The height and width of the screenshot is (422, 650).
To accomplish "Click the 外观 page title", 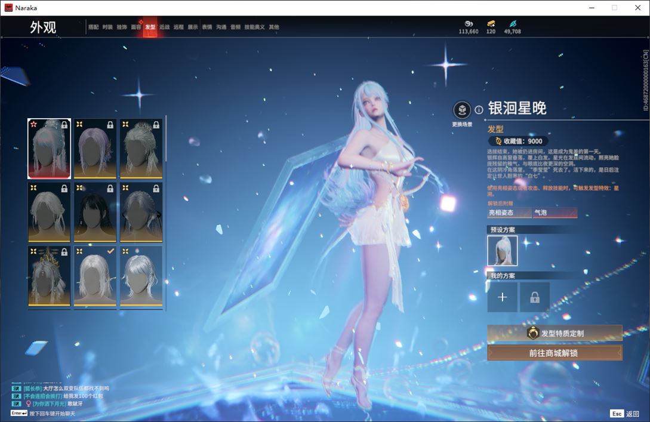I will point(43,27).
